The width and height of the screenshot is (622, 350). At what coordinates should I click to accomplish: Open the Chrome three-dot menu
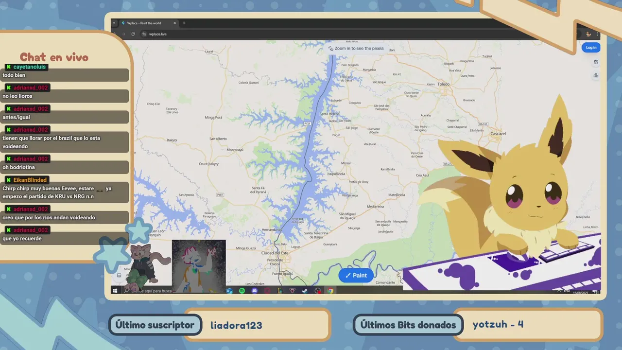click(x=597, y=34)
